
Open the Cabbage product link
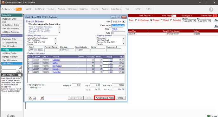(56, 60)
